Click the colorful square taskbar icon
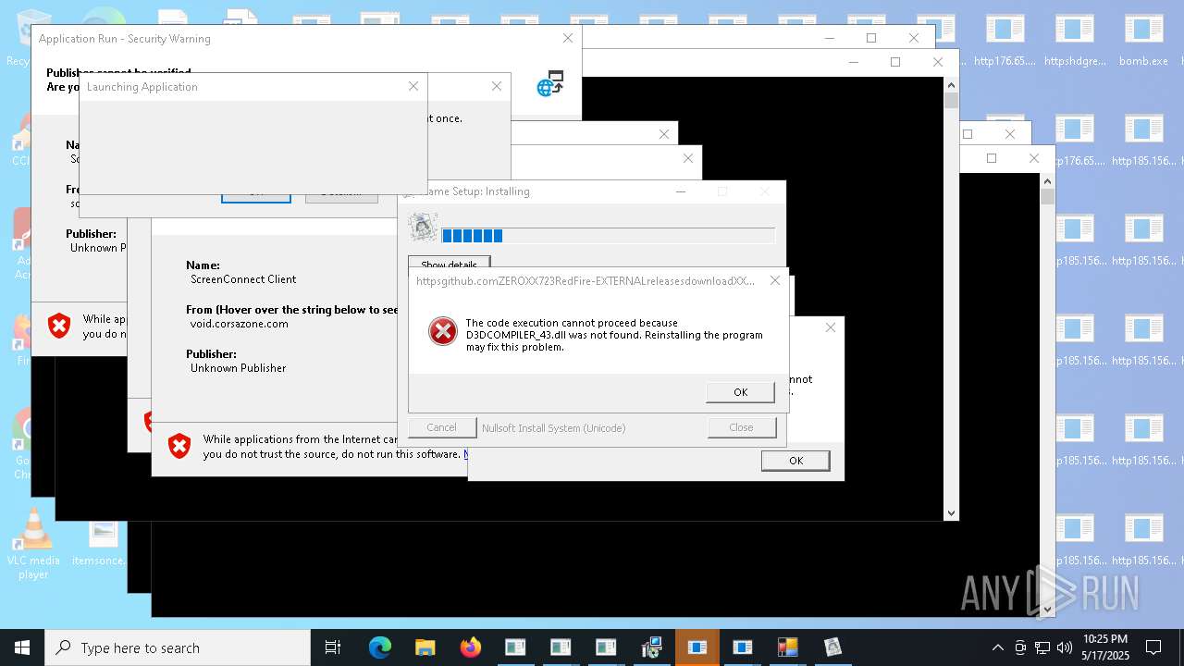 point(787,647)
